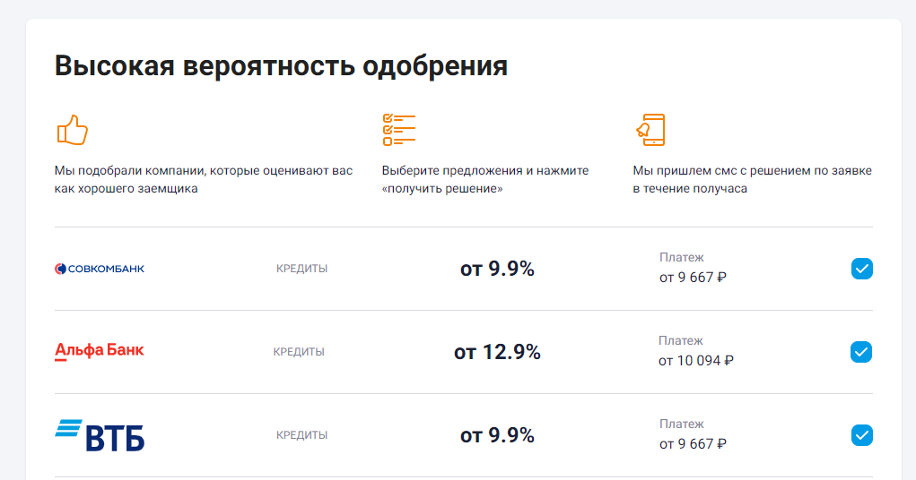
Task: Click the Alfa Bank logo
Action: click(x=100, y=351)
